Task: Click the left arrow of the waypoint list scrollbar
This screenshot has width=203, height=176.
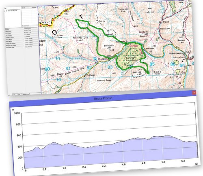Action: pyautogui.click(x=23, y=25)
